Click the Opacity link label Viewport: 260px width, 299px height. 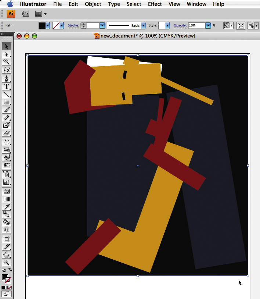click(180, 26)
